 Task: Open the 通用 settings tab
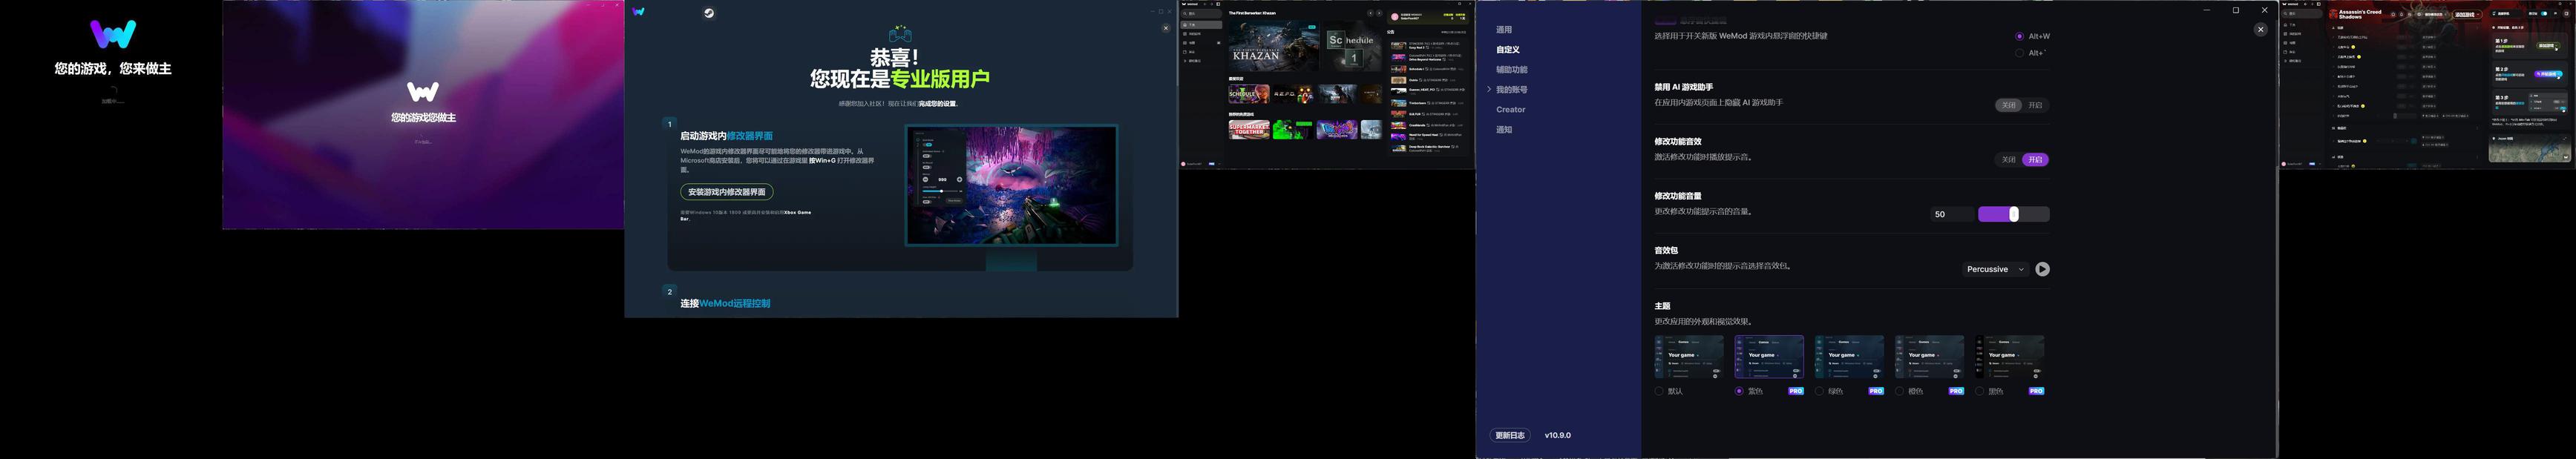pyautogui.click(x=1504, y=30)
